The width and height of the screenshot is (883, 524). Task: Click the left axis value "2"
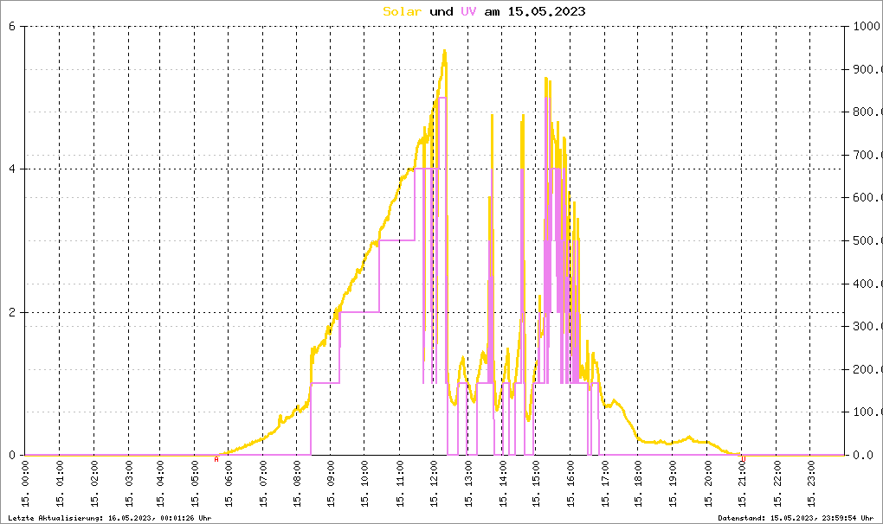pyautogui.click(x=12, y=312)
